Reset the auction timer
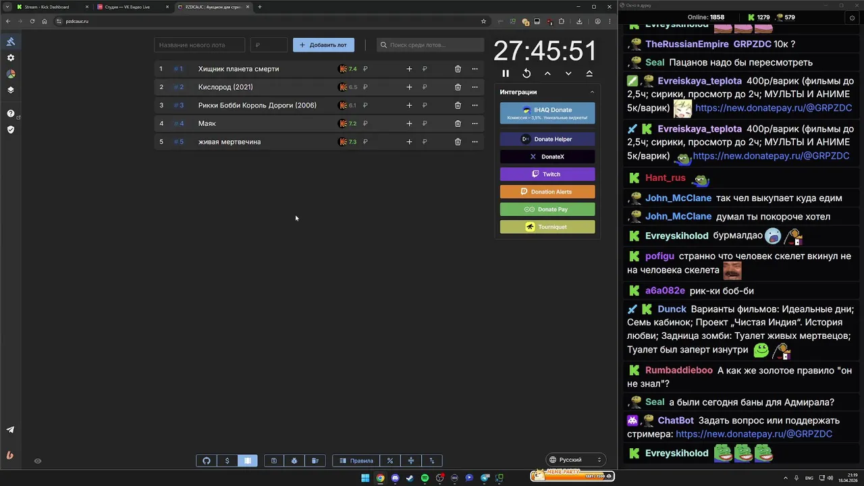The height and width of the screenshot is (486, 864). pos(526,74)
